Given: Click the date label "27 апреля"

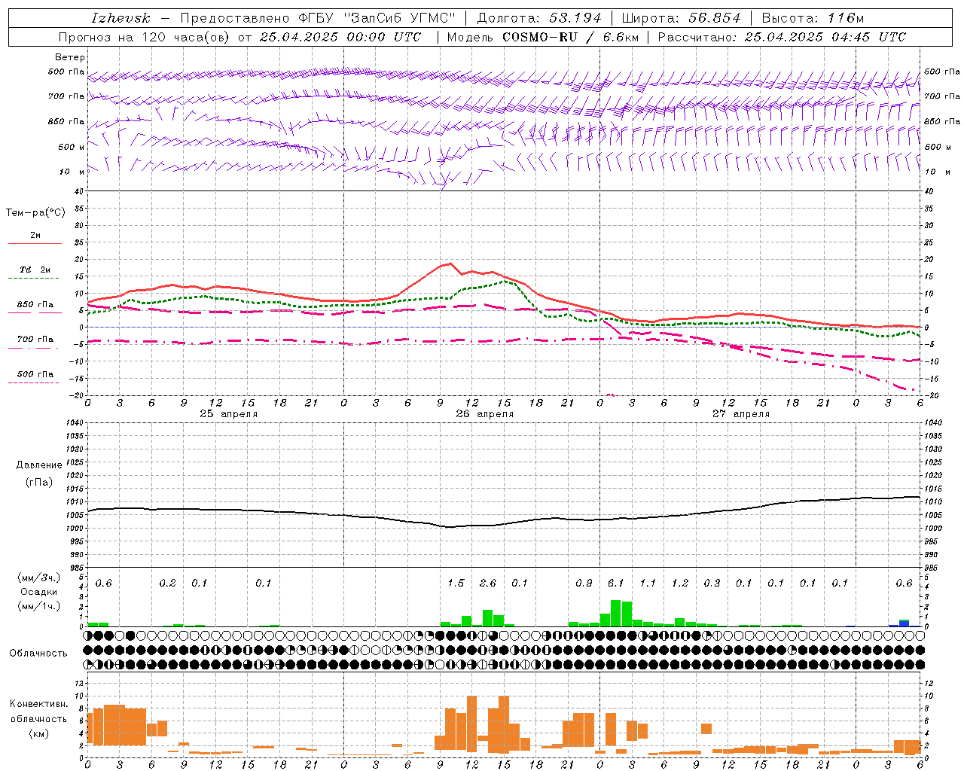Looking at the screenshot, I should click(741, 414).
